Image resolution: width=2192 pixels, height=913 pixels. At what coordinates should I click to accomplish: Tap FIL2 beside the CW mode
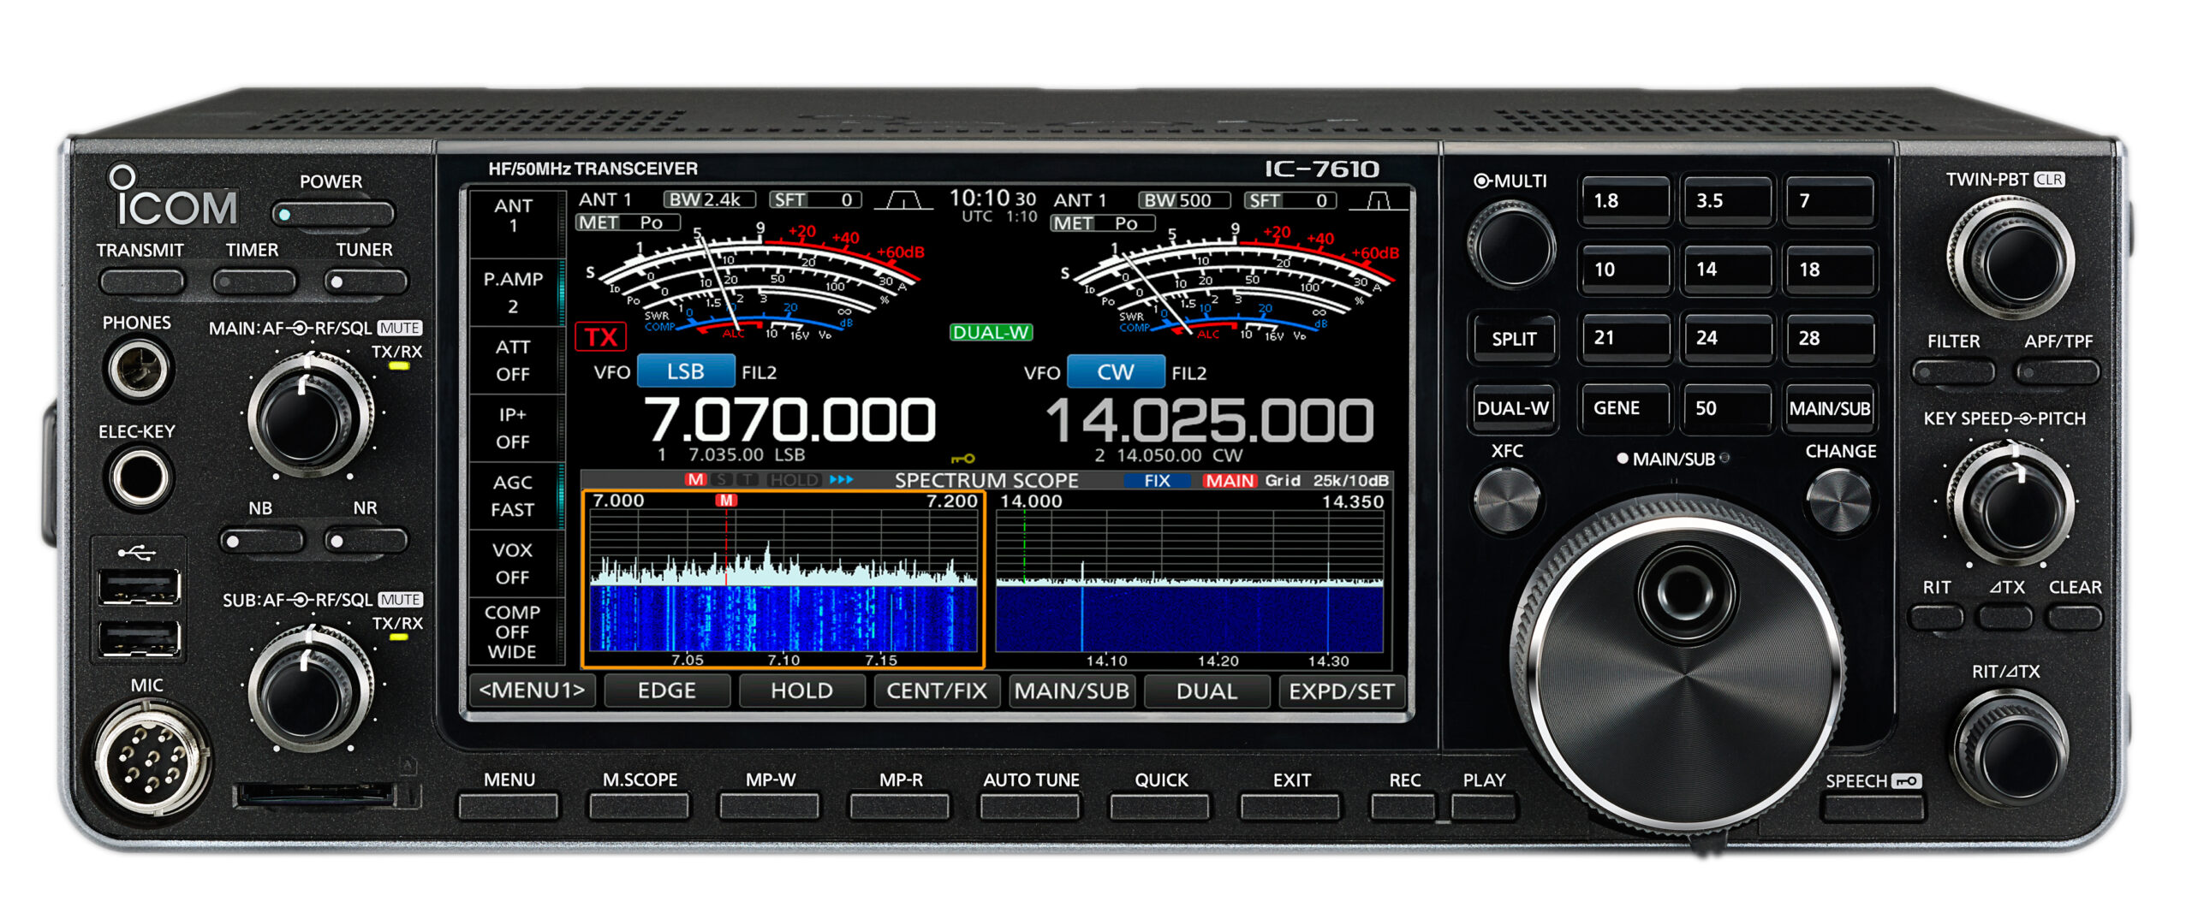[1188, 373]
